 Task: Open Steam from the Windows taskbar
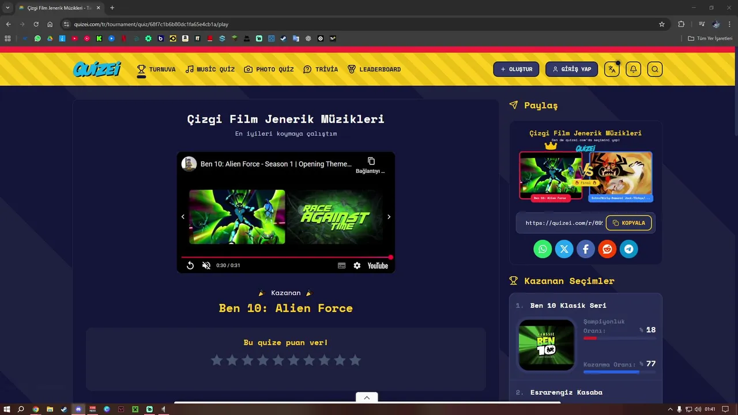coord(64,409)
